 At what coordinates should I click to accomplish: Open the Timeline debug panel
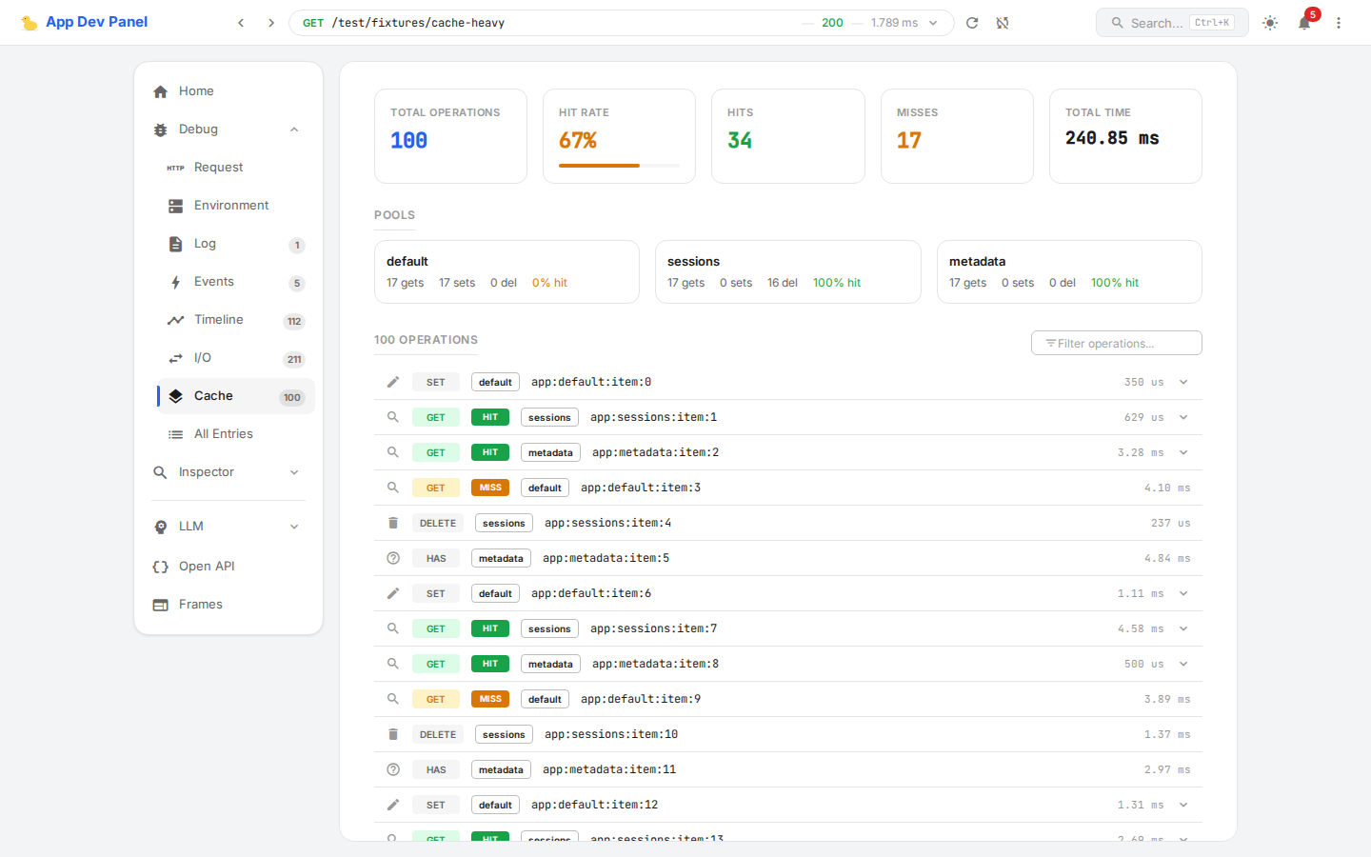pos(219,320)
